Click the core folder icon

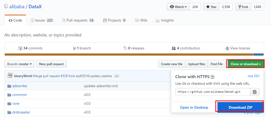pyautogui.click(x=9, y=104)
